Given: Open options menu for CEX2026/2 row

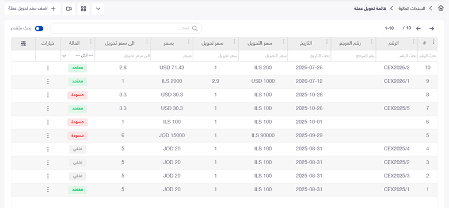Looking at the screenshot, I should [x=48, y=68].
